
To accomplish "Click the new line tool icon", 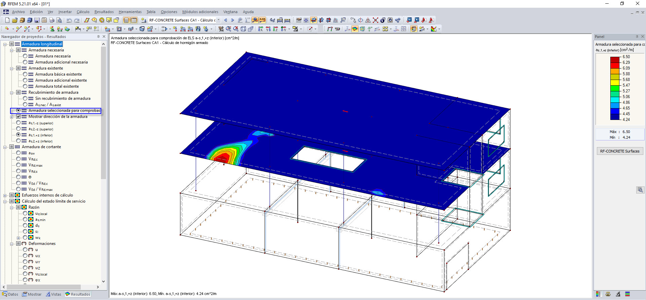I will pos(19,29).
